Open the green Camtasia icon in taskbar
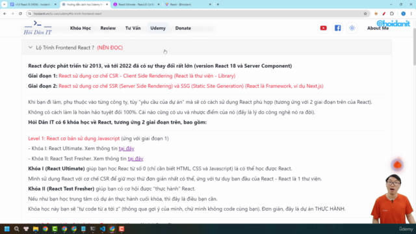 click(55, 229)
